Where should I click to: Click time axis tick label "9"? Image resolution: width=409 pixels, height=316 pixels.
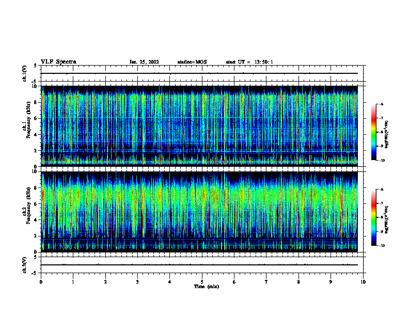click(x=331, y=282)
